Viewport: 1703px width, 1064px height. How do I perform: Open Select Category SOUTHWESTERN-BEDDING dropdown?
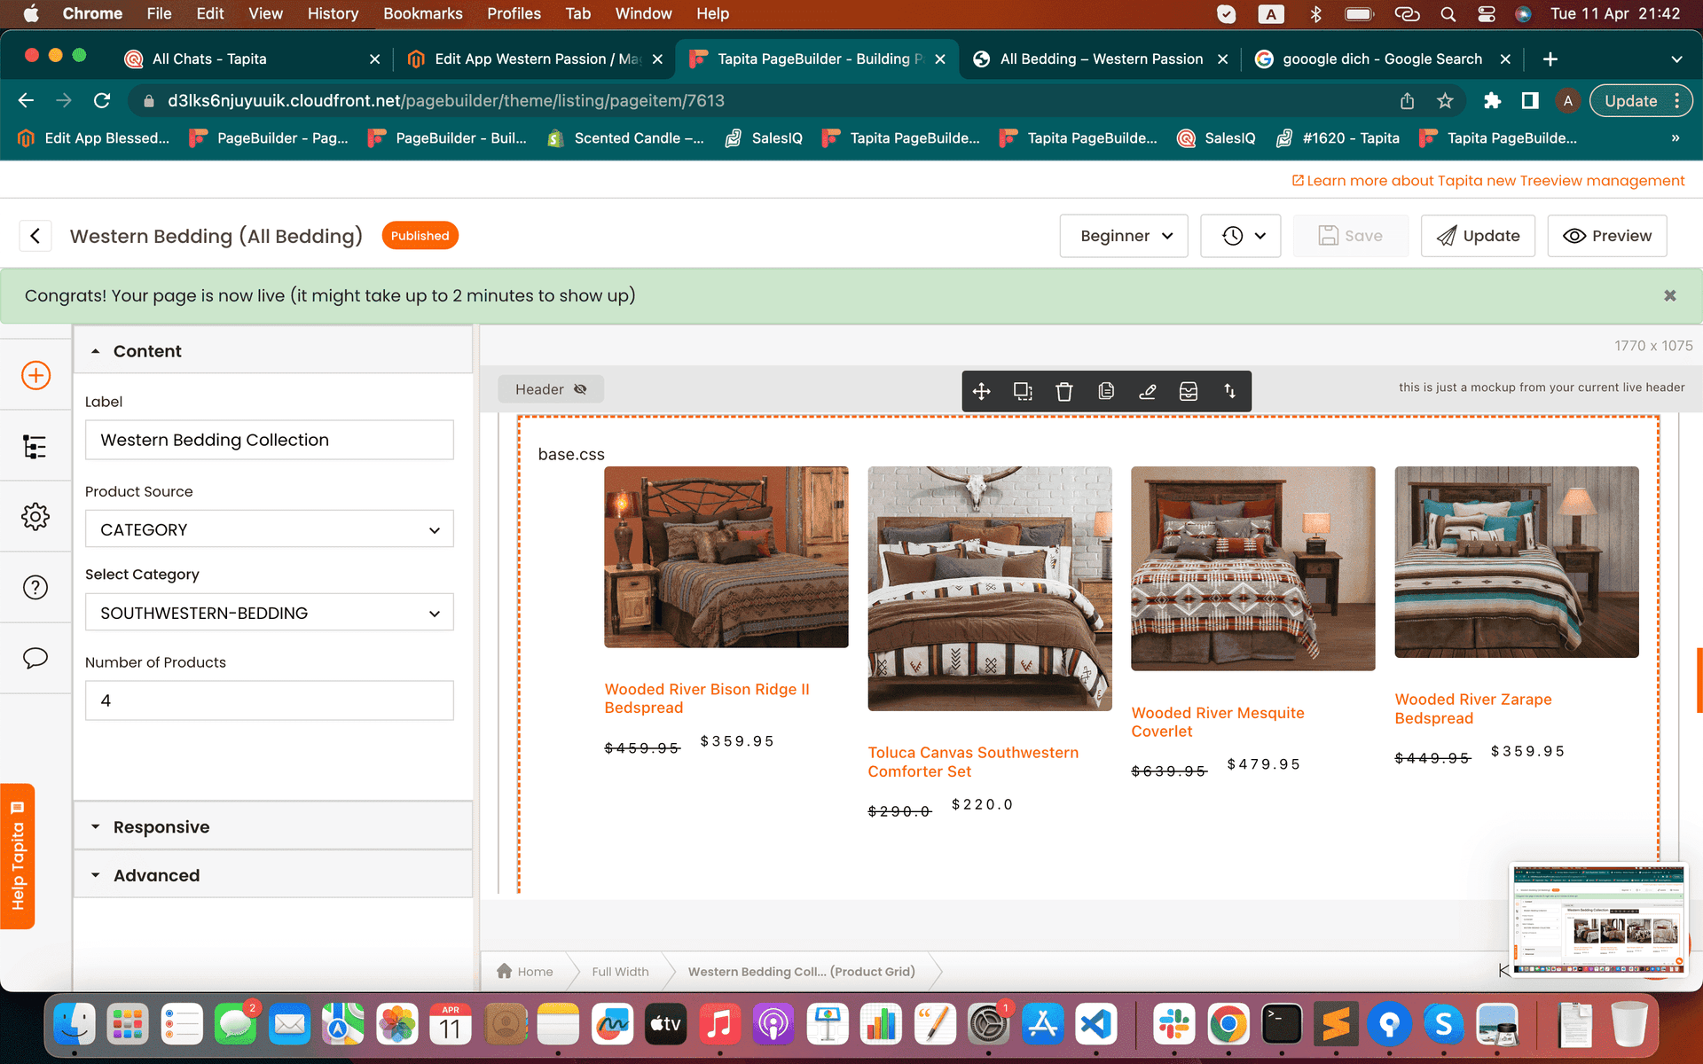click(x=270, y=613)
